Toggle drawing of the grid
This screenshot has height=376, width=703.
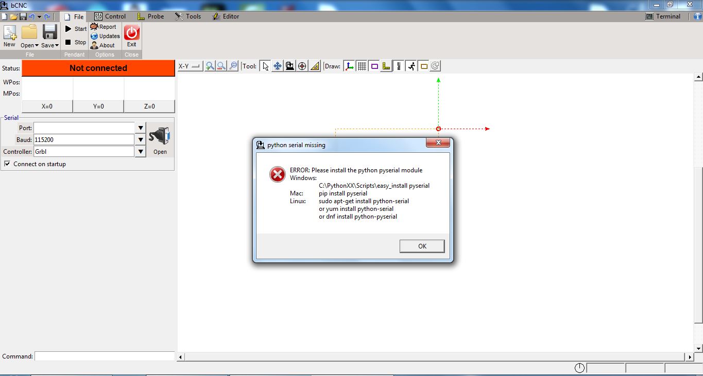362,66
